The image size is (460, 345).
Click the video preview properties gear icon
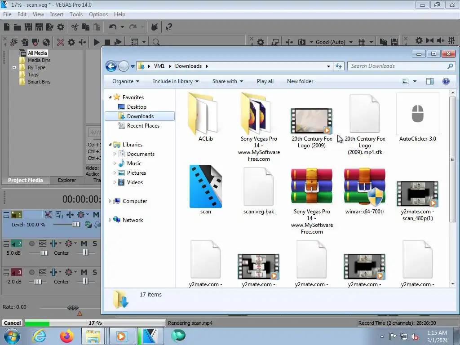coord(260,42)
